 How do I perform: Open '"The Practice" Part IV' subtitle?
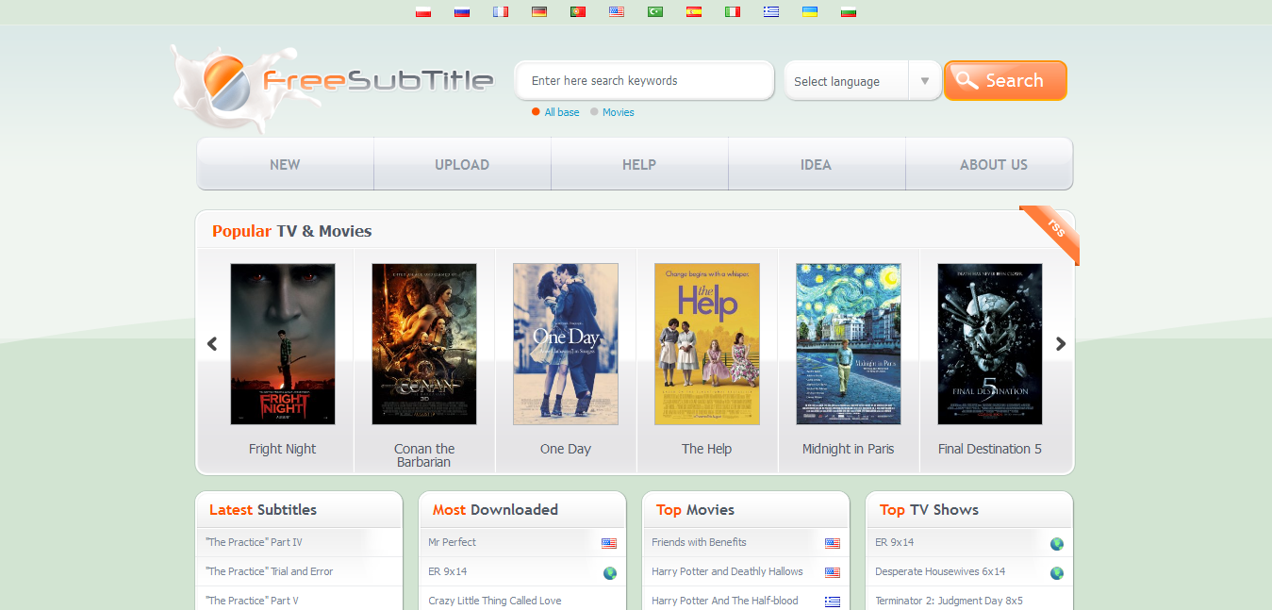pyautogui.click(x=255, y=542)
